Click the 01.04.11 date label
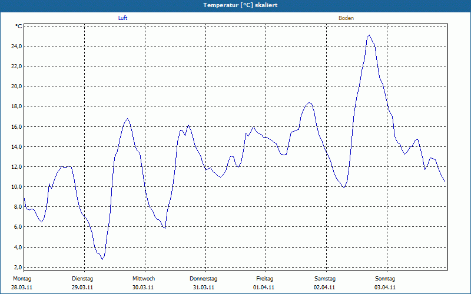 coord(264,288)
